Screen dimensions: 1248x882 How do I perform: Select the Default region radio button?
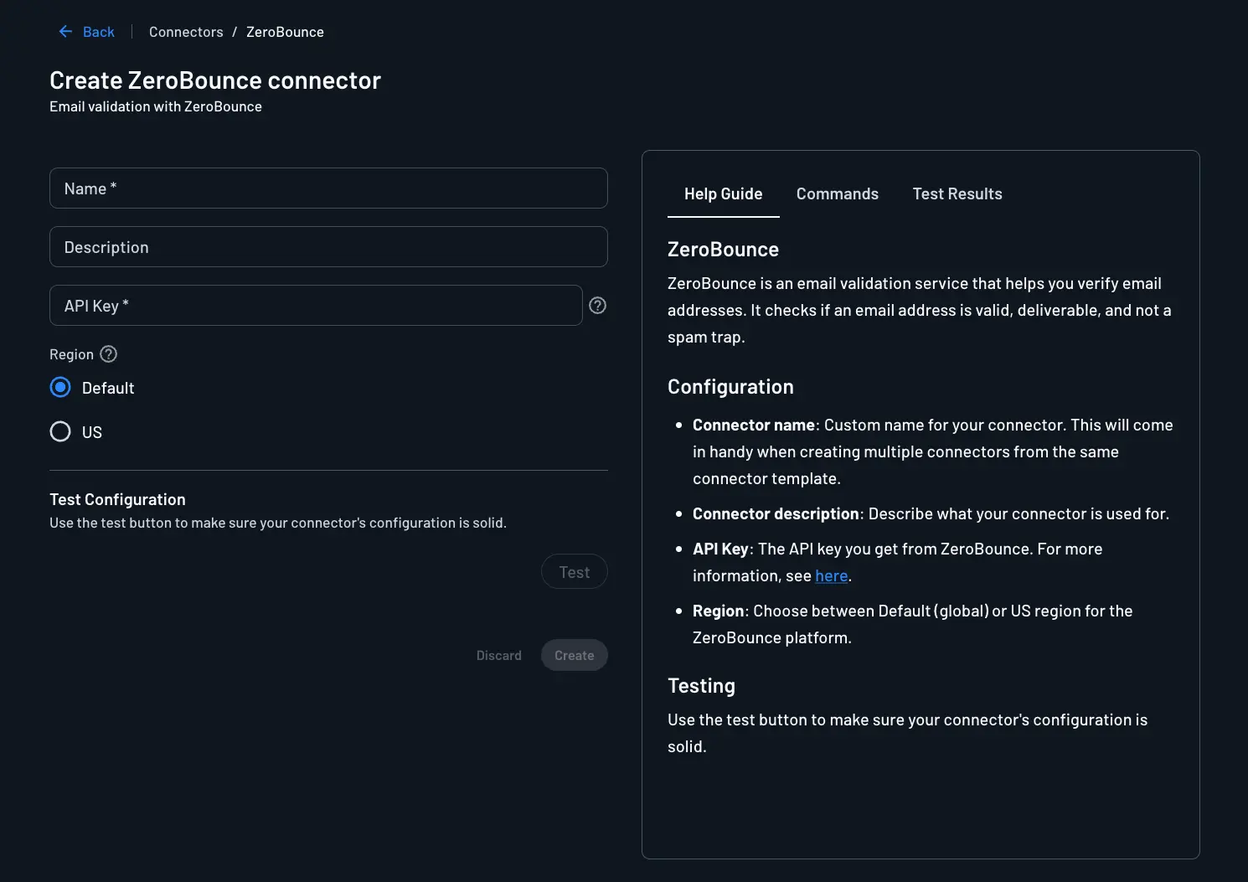tap(60, 388)
